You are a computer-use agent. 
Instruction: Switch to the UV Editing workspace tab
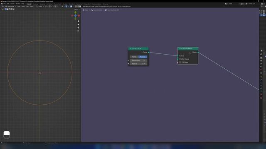[x=49, y=4]
